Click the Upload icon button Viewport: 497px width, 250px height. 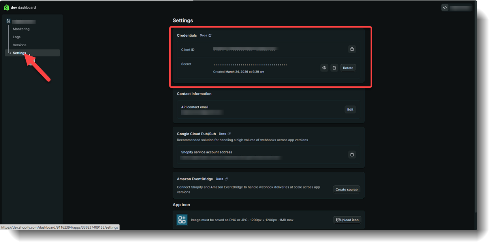tap(347, 220)
